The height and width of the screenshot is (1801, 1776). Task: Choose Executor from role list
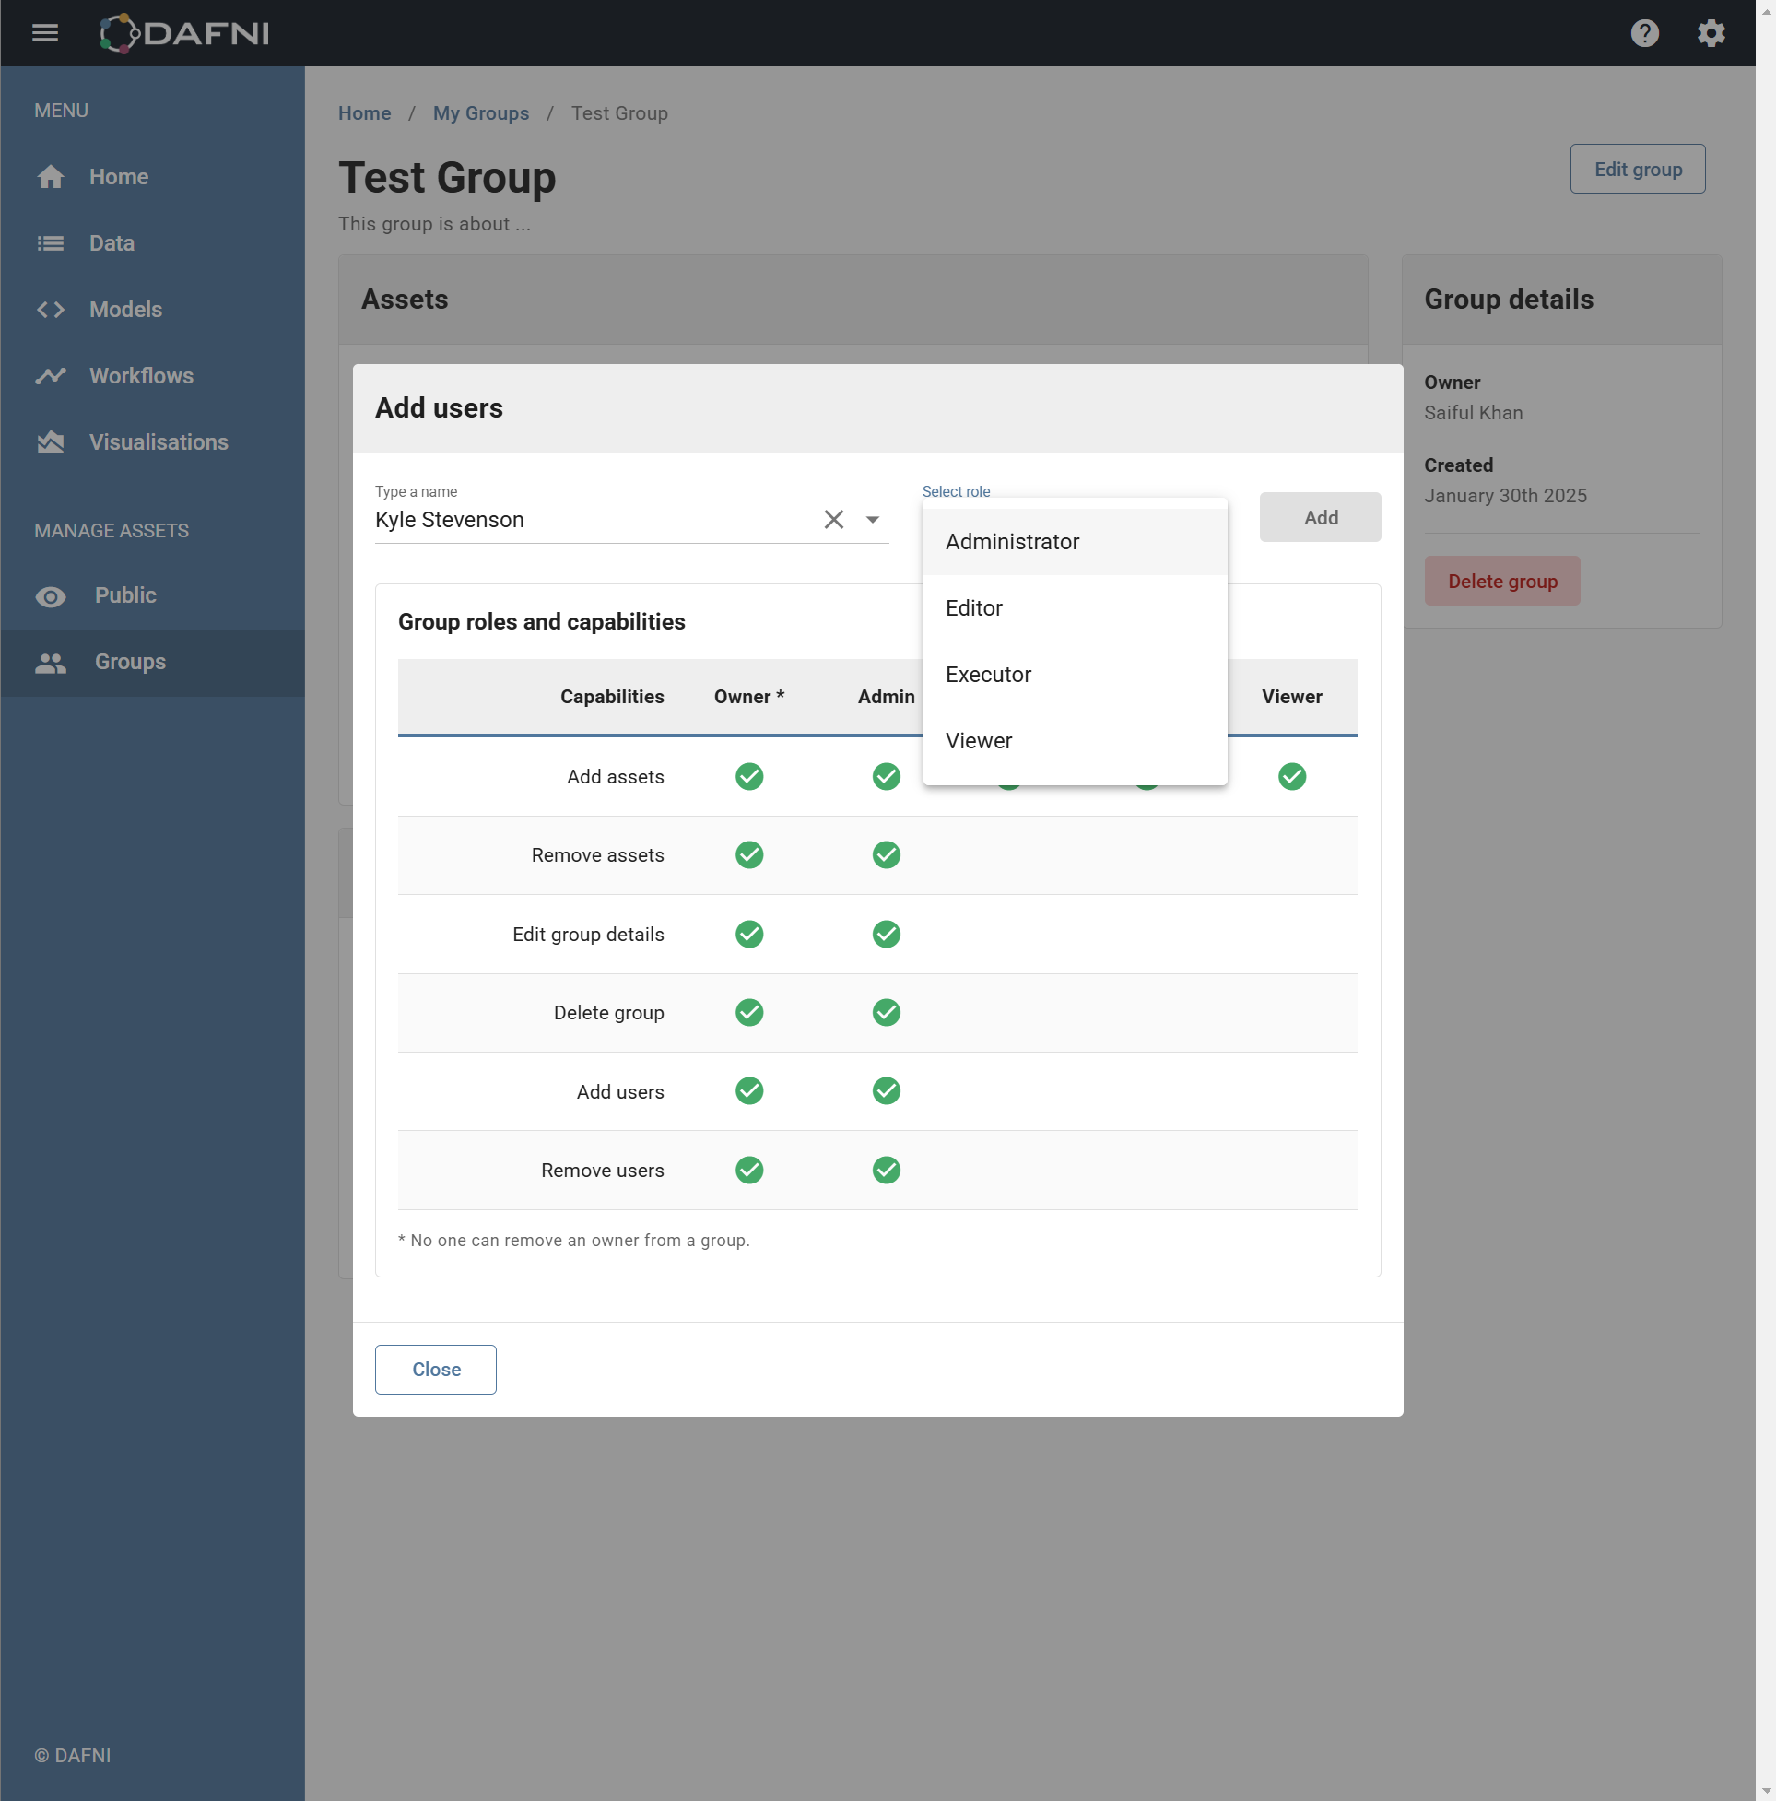987,674
